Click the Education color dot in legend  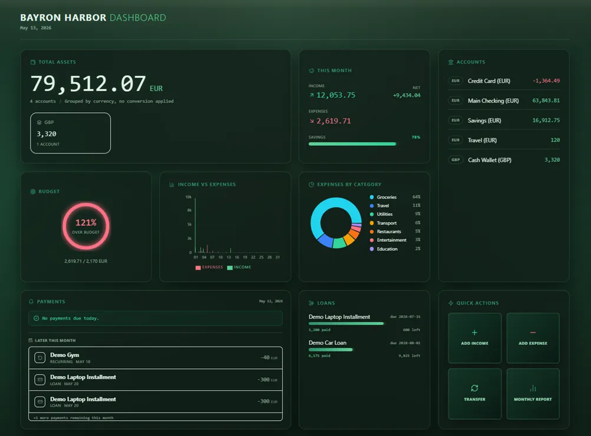(372, 249)
